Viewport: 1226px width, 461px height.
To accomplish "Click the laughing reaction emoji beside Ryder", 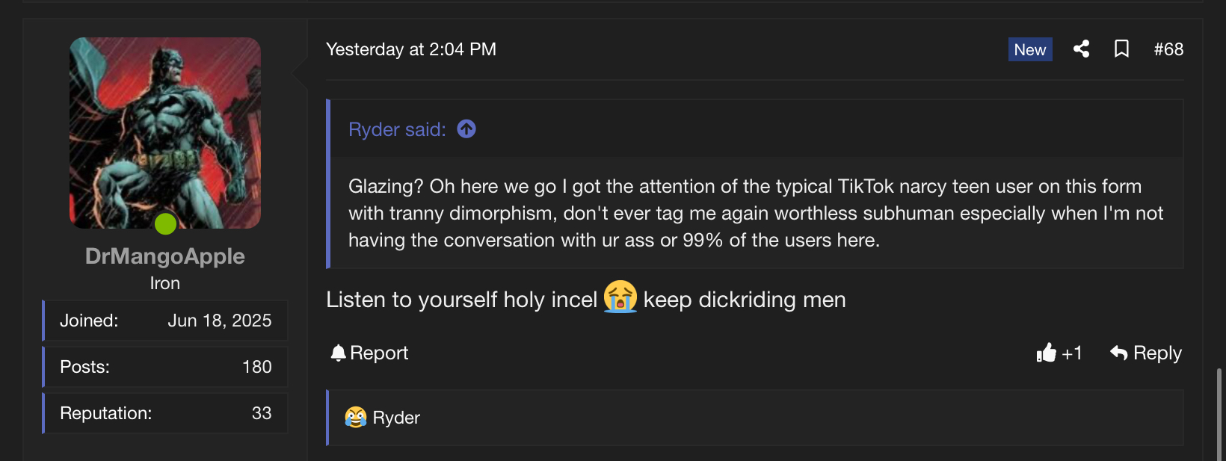I will click(x=356, y=417).
